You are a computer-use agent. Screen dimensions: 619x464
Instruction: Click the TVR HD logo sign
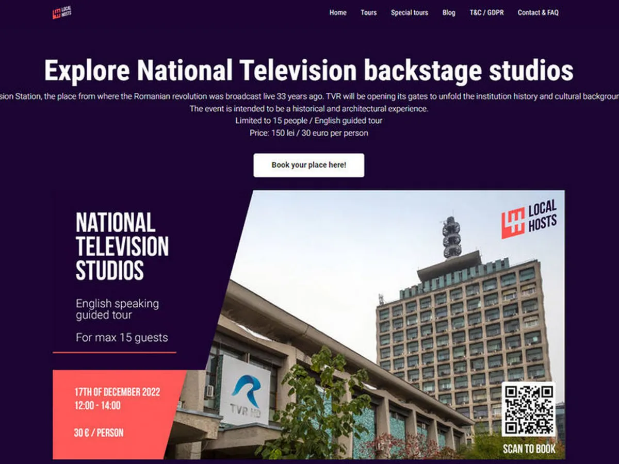pos(245,390)
